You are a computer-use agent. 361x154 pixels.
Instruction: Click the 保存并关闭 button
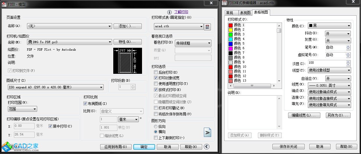coord(288,146)
